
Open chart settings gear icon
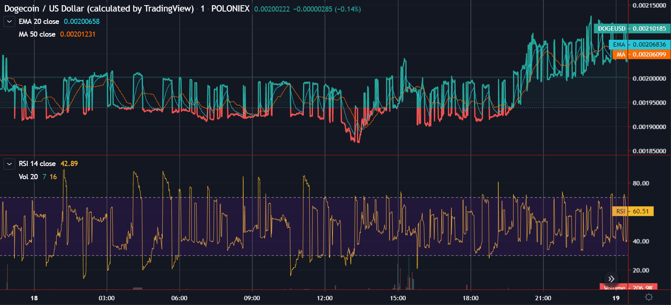click(649, 297)
